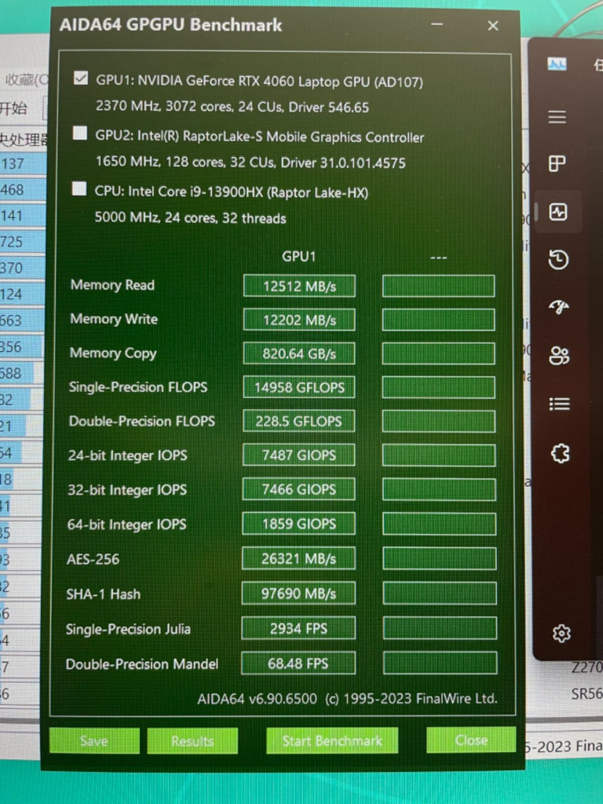Open Users page icon in sidebar
This screenshot has height=804, width=603.
tap(559, 356)
